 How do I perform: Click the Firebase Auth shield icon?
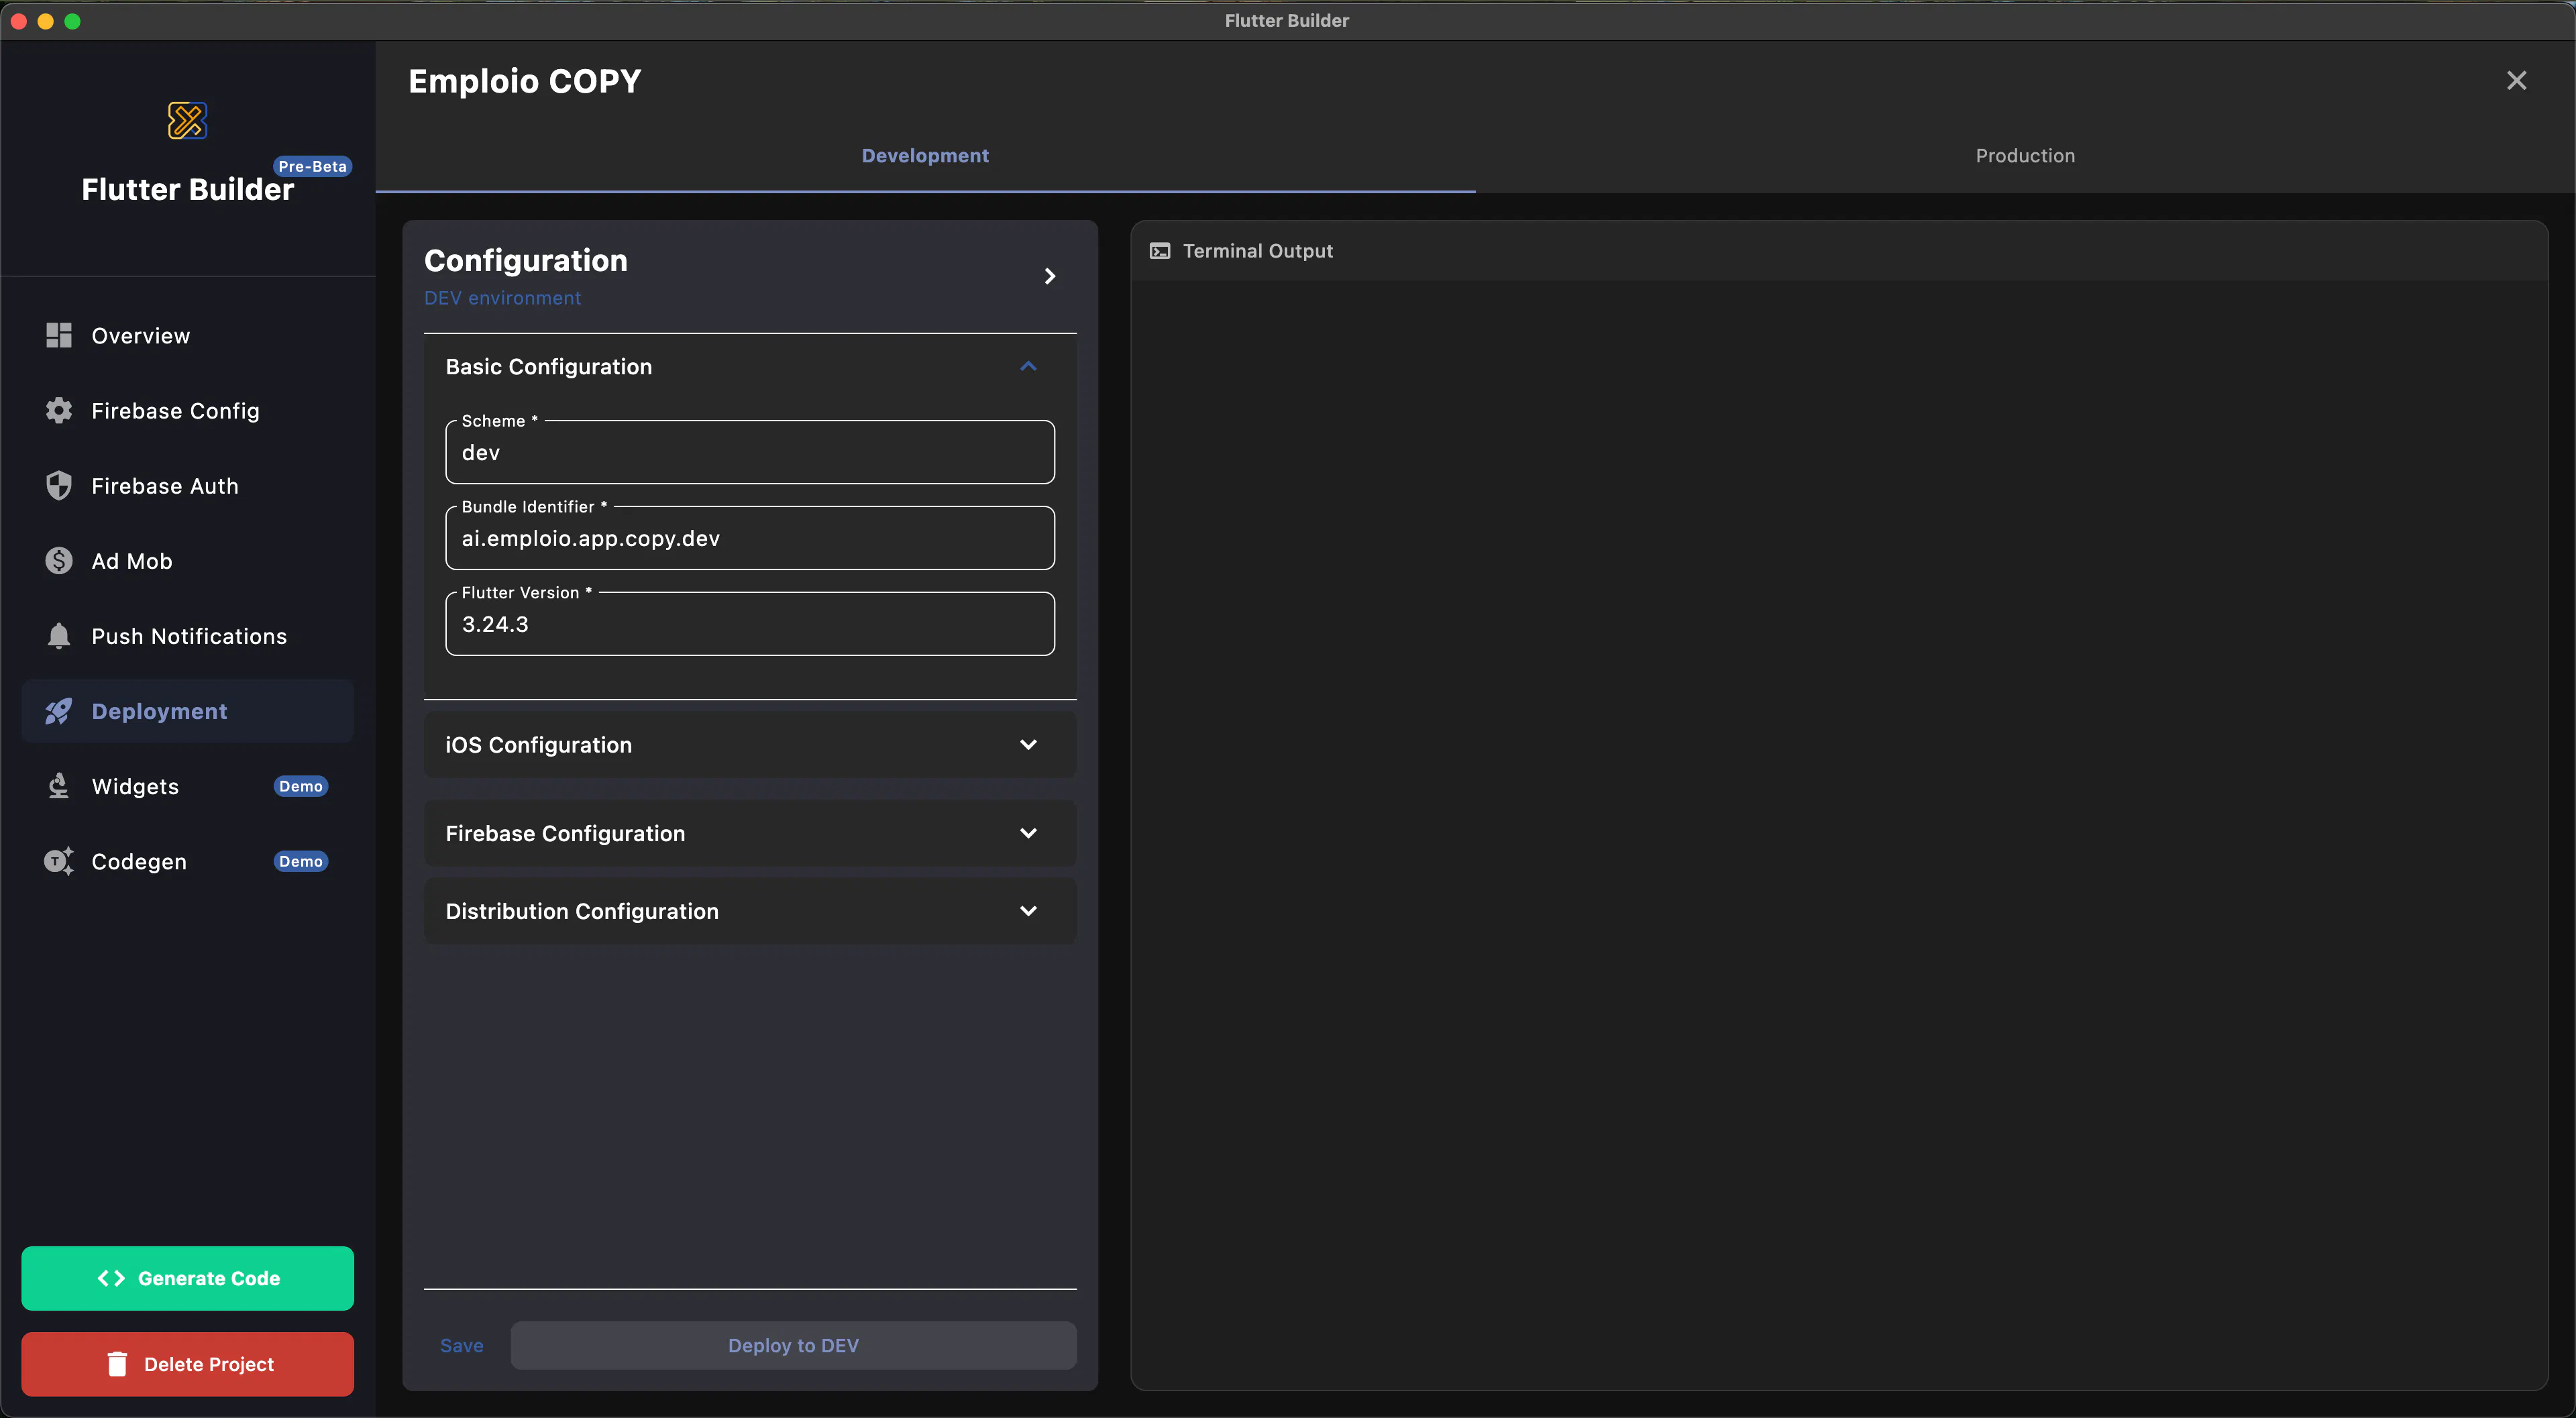pos(59,485)
